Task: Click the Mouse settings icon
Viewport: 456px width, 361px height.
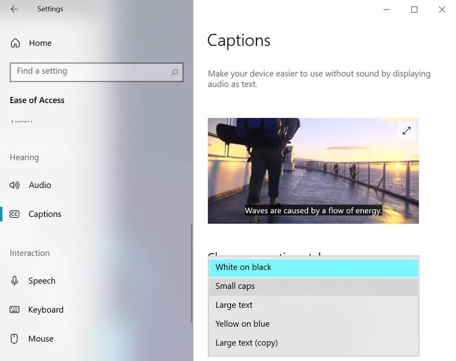Action: 14,338
